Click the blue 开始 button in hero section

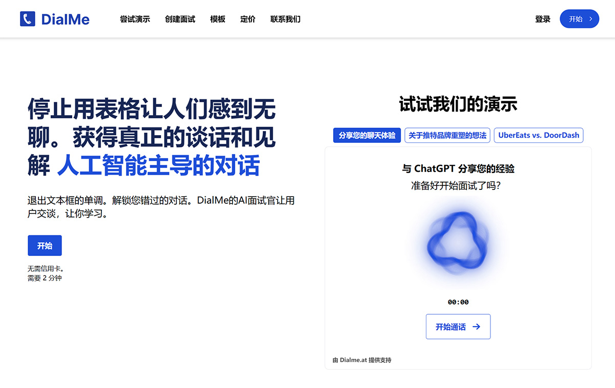(x=45, y=245)
